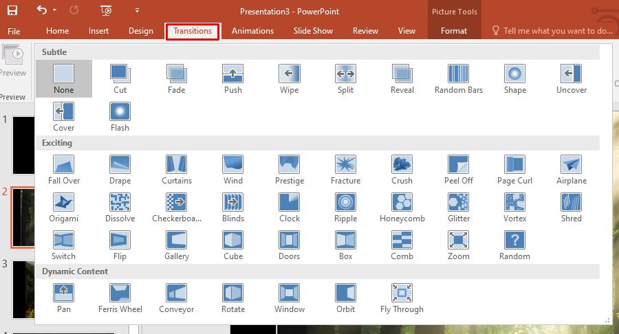Pick the Uncover transition
Image resolution: width=619 pixels, height=334 pixels.
coord(572,79)
